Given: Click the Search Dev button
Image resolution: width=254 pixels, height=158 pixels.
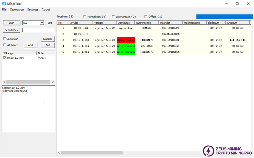Looking at the screenshot, I should click(x=12, y=30).
